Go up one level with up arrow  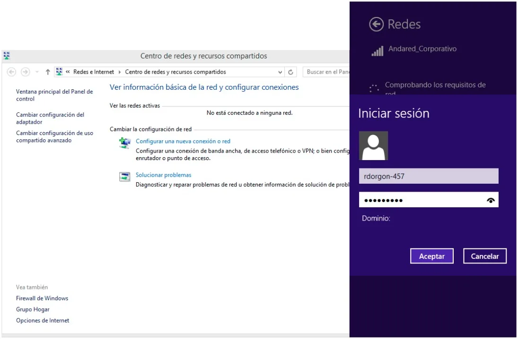tap(48, 72)
